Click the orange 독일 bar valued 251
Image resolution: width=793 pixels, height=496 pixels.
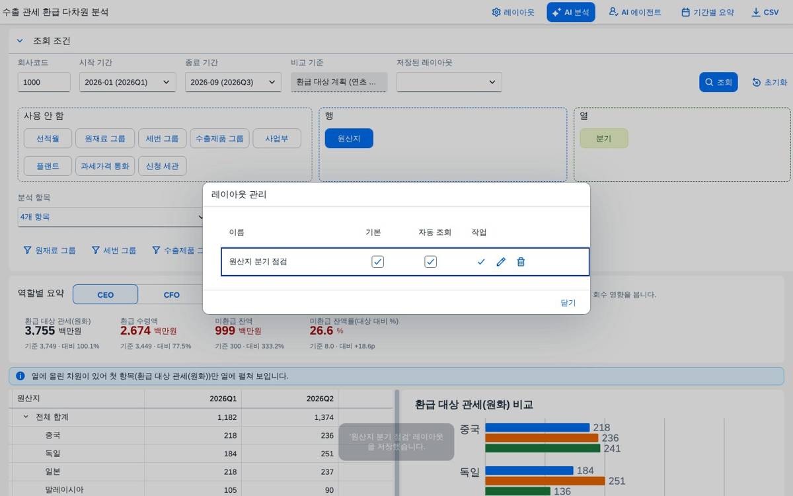[x=545, y=481]
